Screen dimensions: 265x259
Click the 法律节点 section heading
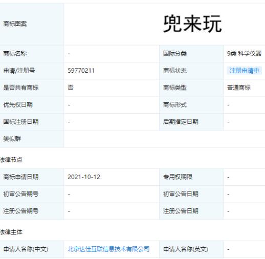pos(11,160)
